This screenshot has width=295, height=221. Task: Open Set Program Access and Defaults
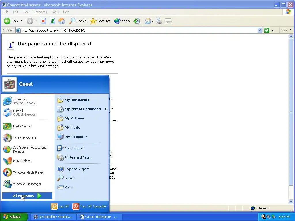coord(27,149)
